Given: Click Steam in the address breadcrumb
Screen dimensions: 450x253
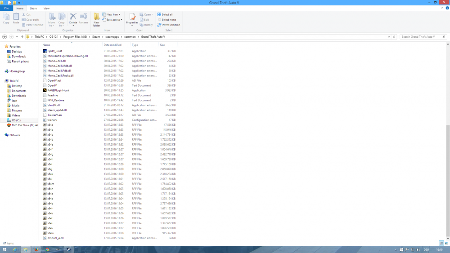Looking at the screenshot, I should tap(96, 37).
